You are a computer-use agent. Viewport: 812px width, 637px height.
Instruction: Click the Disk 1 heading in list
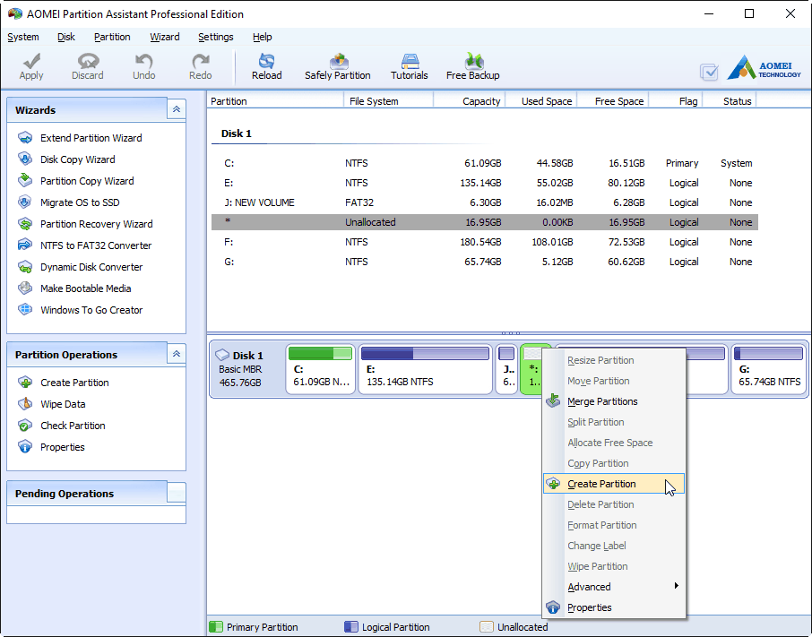click(236, 133)
